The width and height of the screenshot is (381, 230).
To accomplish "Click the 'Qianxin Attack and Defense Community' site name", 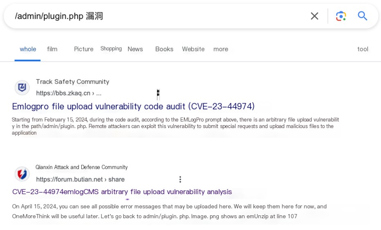I will (x=81, y=167).
